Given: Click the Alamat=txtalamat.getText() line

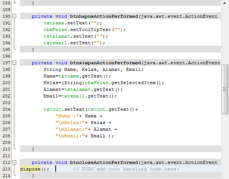Looking at the screenshot, I should click(83, 89).
